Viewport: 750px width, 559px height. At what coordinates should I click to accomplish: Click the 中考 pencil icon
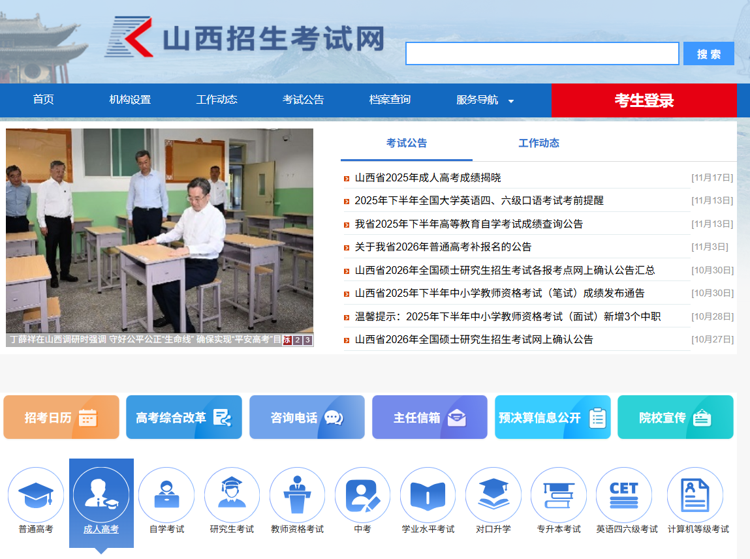pos(362,494)
